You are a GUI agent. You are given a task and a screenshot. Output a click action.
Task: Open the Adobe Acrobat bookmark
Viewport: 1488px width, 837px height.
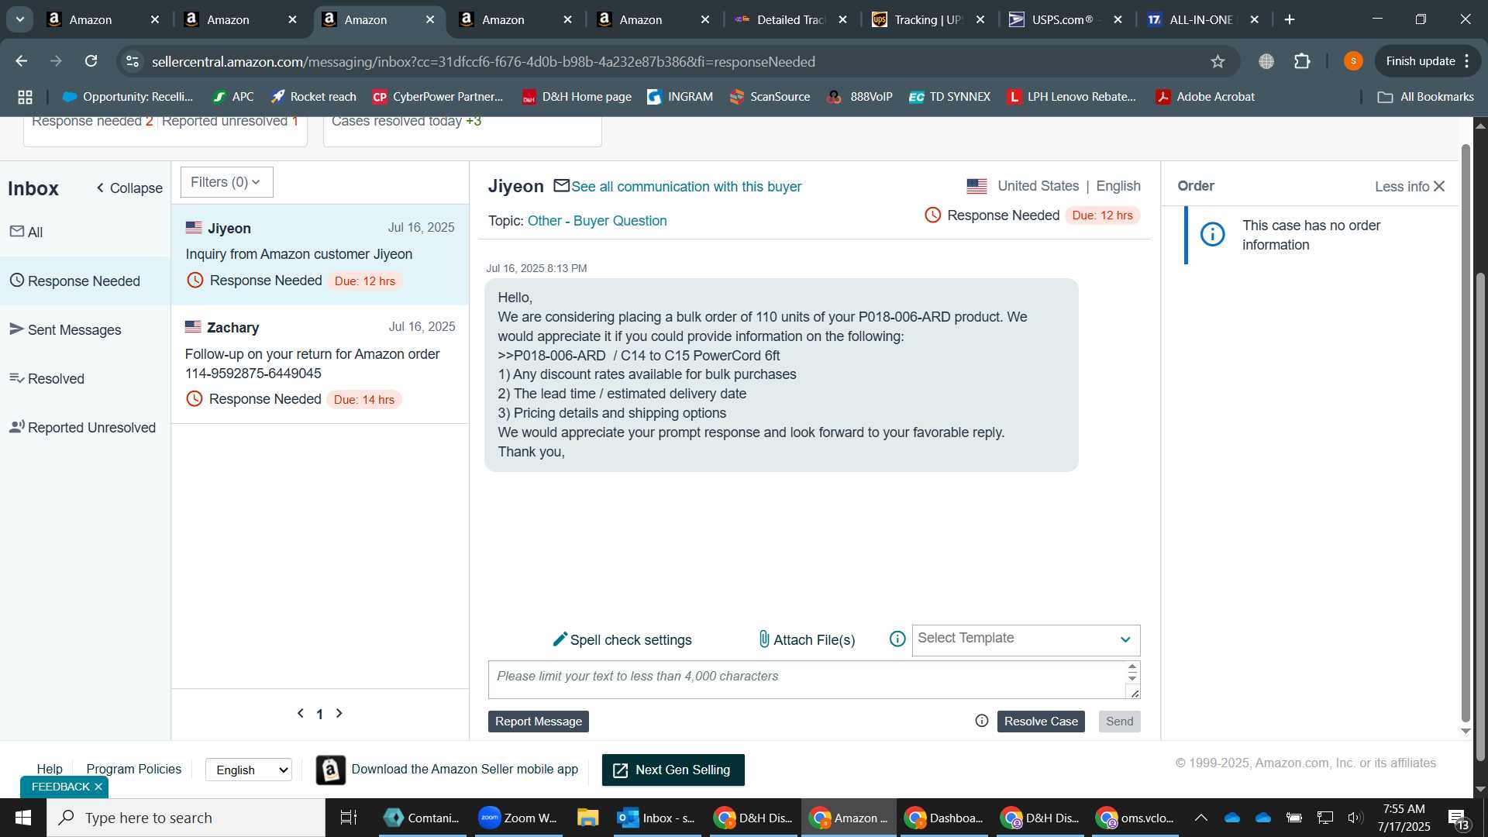[1205, 97]
